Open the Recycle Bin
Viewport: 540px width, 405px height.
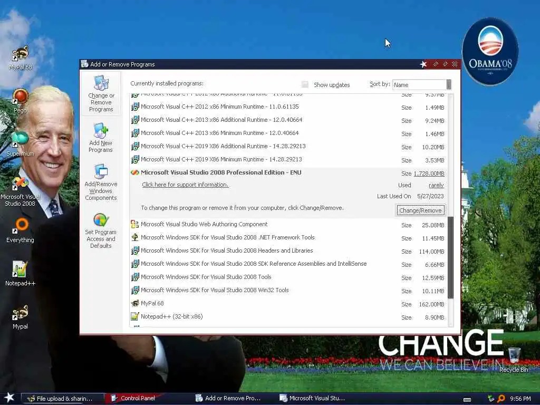(514, 360)
